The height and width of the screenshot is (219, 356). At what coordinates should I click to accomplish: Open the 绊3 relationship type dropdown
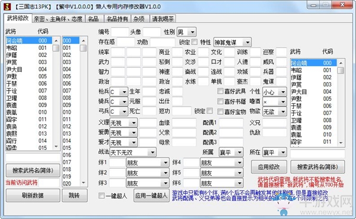pos(148,183)
